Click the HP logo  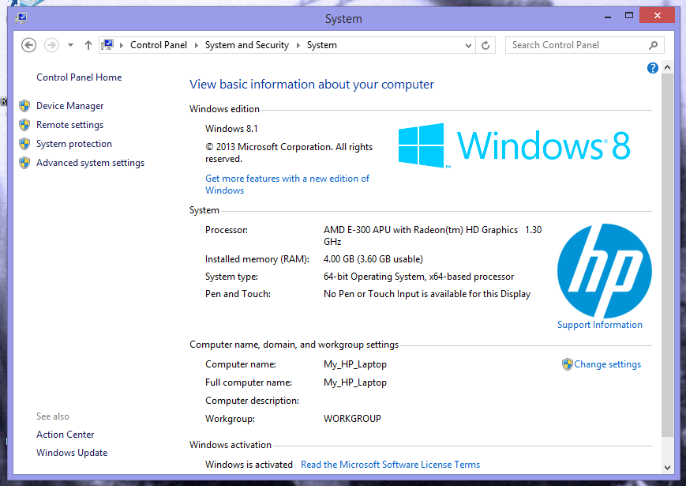click(x=605, y=271)
